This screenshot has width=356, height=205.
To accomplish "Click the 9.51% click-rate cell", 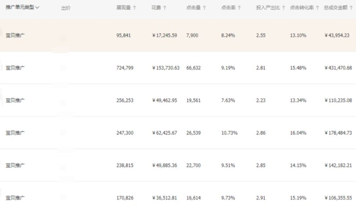I will tap(228, 165).
